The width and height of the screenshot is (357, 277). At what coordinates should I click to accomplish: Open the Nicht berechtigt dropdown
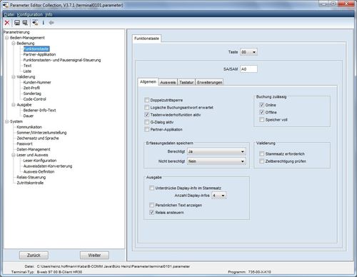tap(216, 161)
